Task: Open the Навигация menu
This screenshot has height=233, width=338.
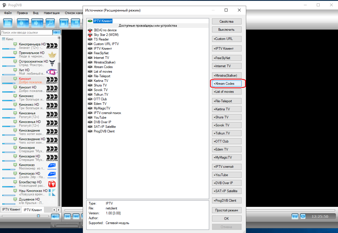Action: coord(52,13)
